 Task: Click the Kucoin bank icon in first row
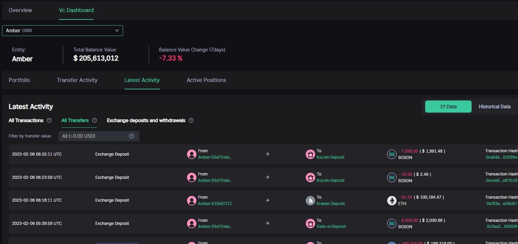[x=310, y=154]
